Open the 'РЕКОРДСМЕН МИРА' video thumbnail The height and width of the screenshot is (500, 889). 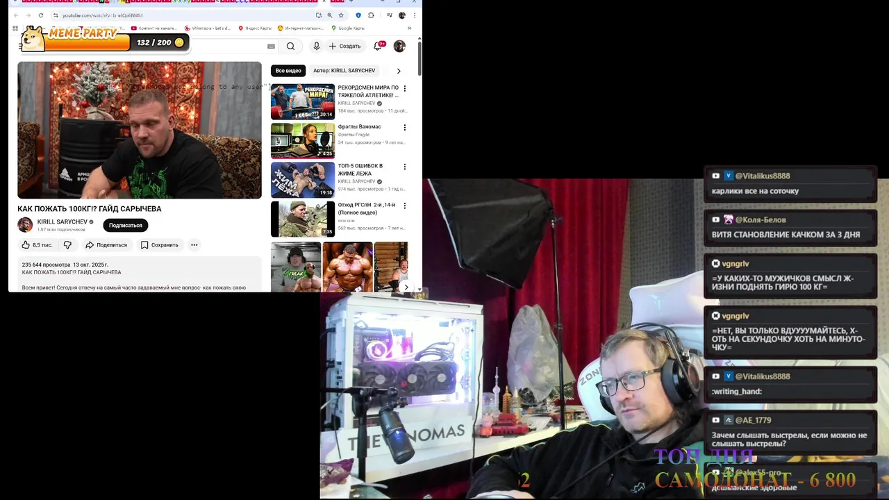303,101
